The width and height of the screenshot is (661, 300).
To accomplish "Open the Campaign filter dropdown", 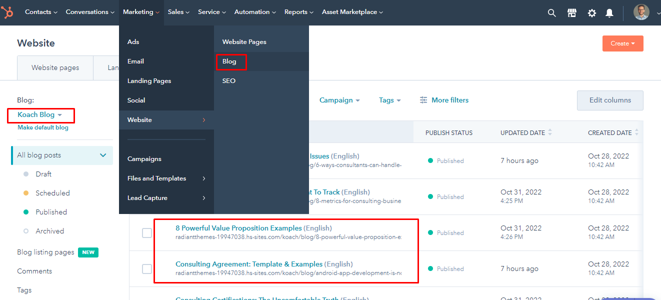I will (x=339, y=100).
